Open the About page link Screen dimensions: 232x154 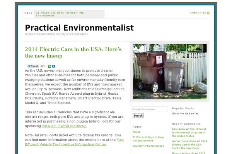pyautogui.click(x=136, y=132)
